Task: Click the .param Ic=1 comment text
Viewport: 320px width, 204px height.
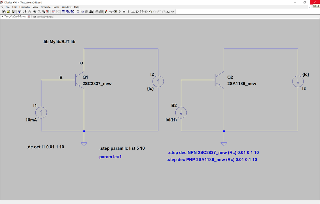Action: 110,157
